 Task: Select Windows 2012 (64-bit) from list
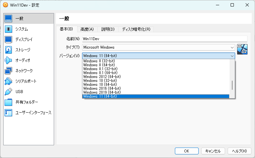point(156,77)
